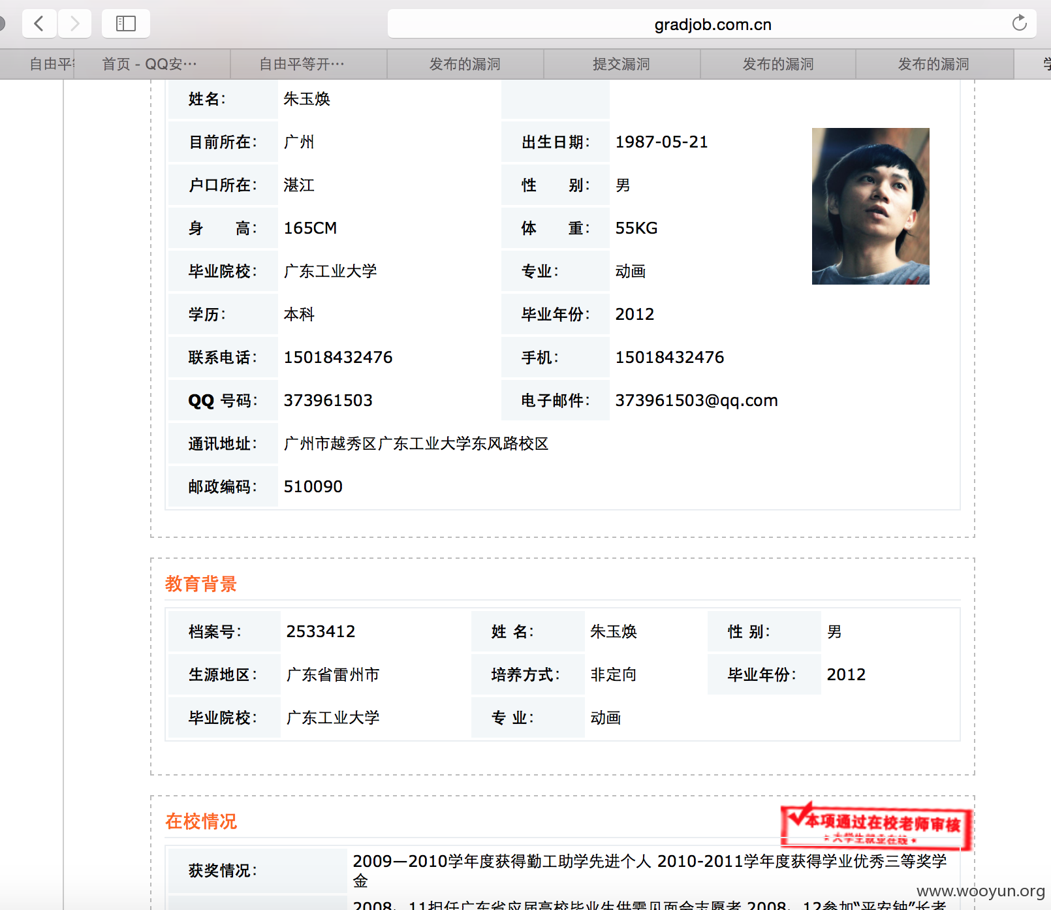Switch to the 首页 - QQ安… tab
This screenshot has width=1051, height=910.
pyautogui.click(x=151, y=64)
